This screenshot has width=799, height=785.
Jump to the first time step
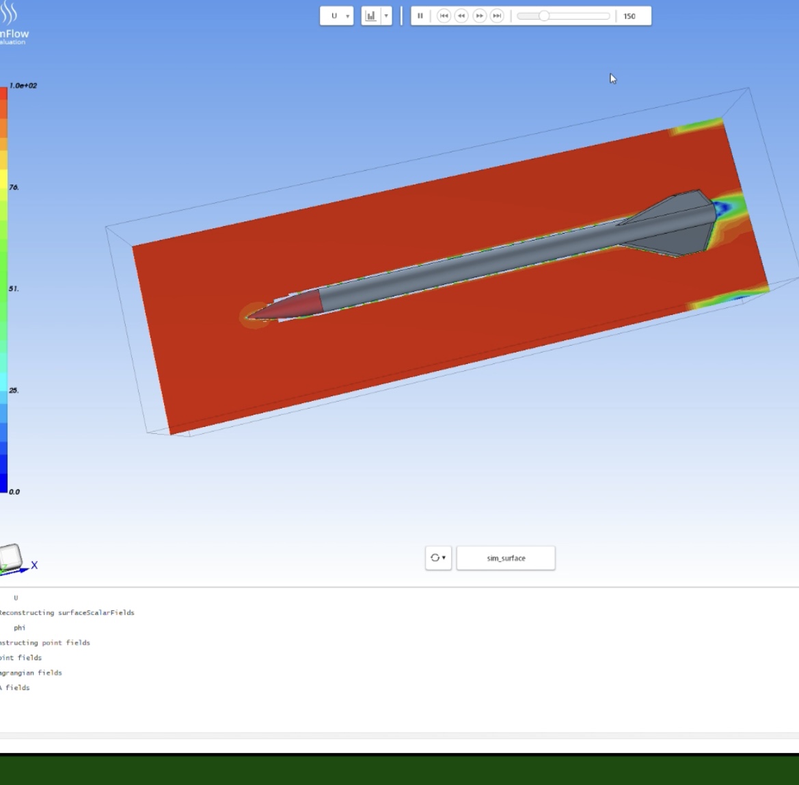(x=444, y=16)
